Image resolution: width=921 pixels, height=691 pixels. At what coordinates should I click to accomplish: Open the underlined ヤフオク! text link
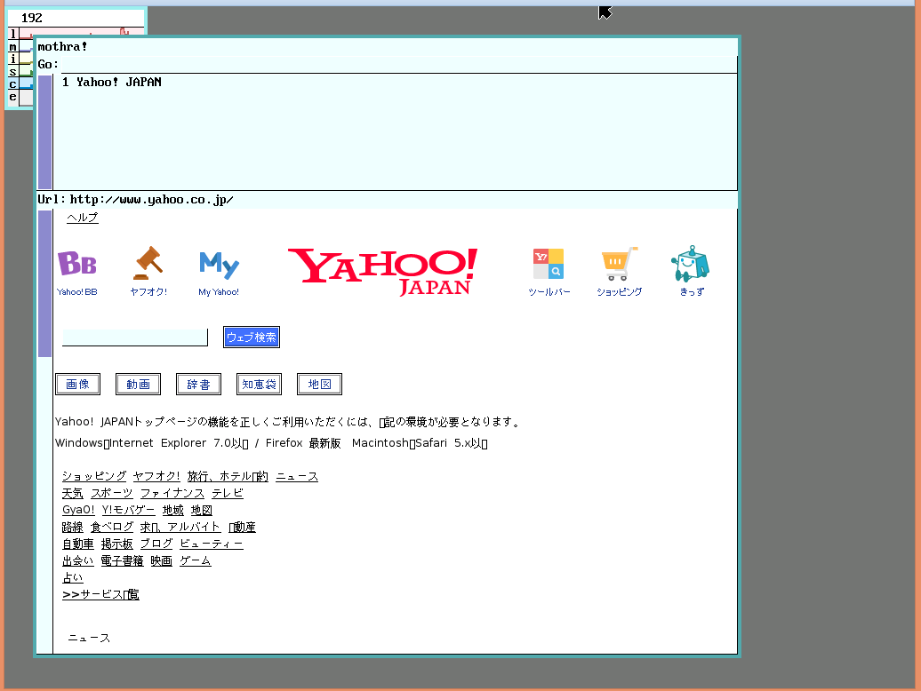pos(156,476)
